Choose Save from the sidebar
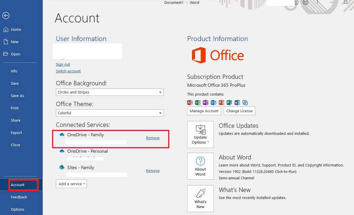 (x=15, y=83)
